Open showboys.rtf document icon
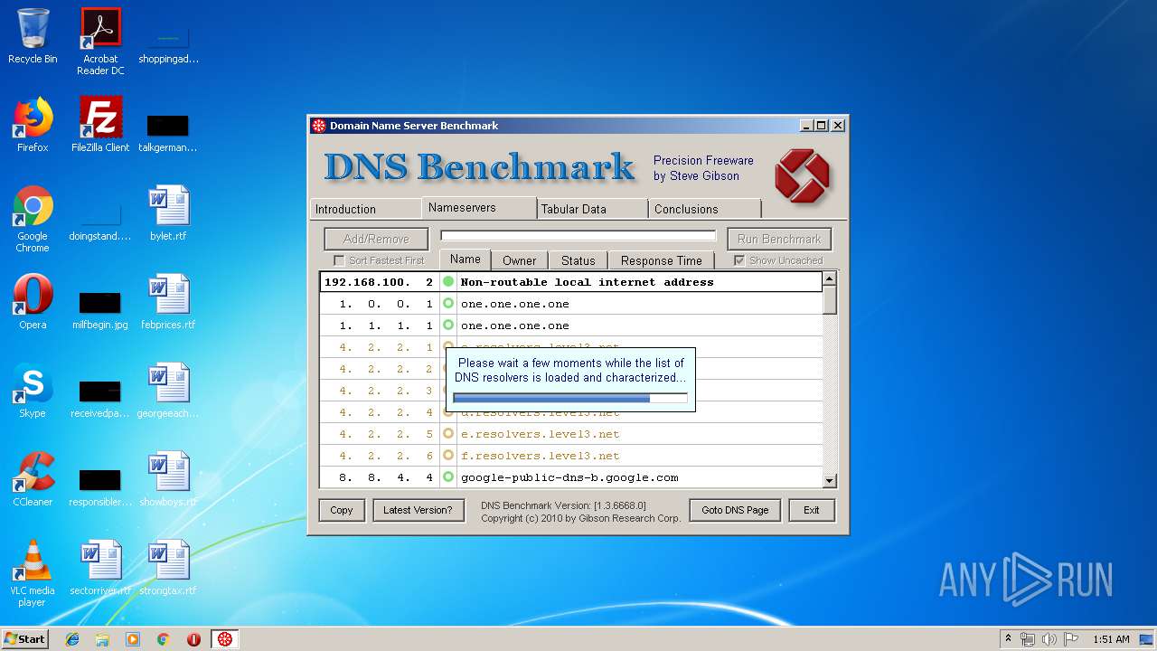This screenshot has width=1157, height=651. click(x=168, y=479)
